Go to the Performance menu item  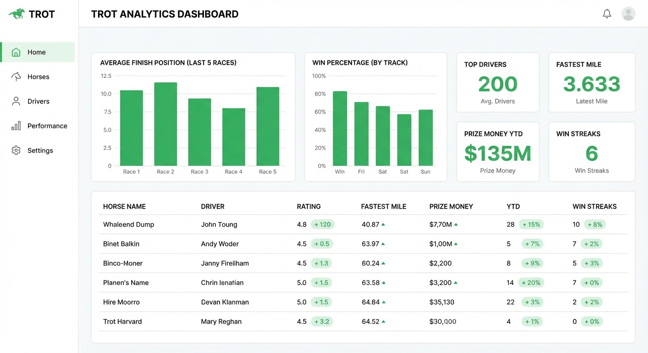(x=47, y=126)
